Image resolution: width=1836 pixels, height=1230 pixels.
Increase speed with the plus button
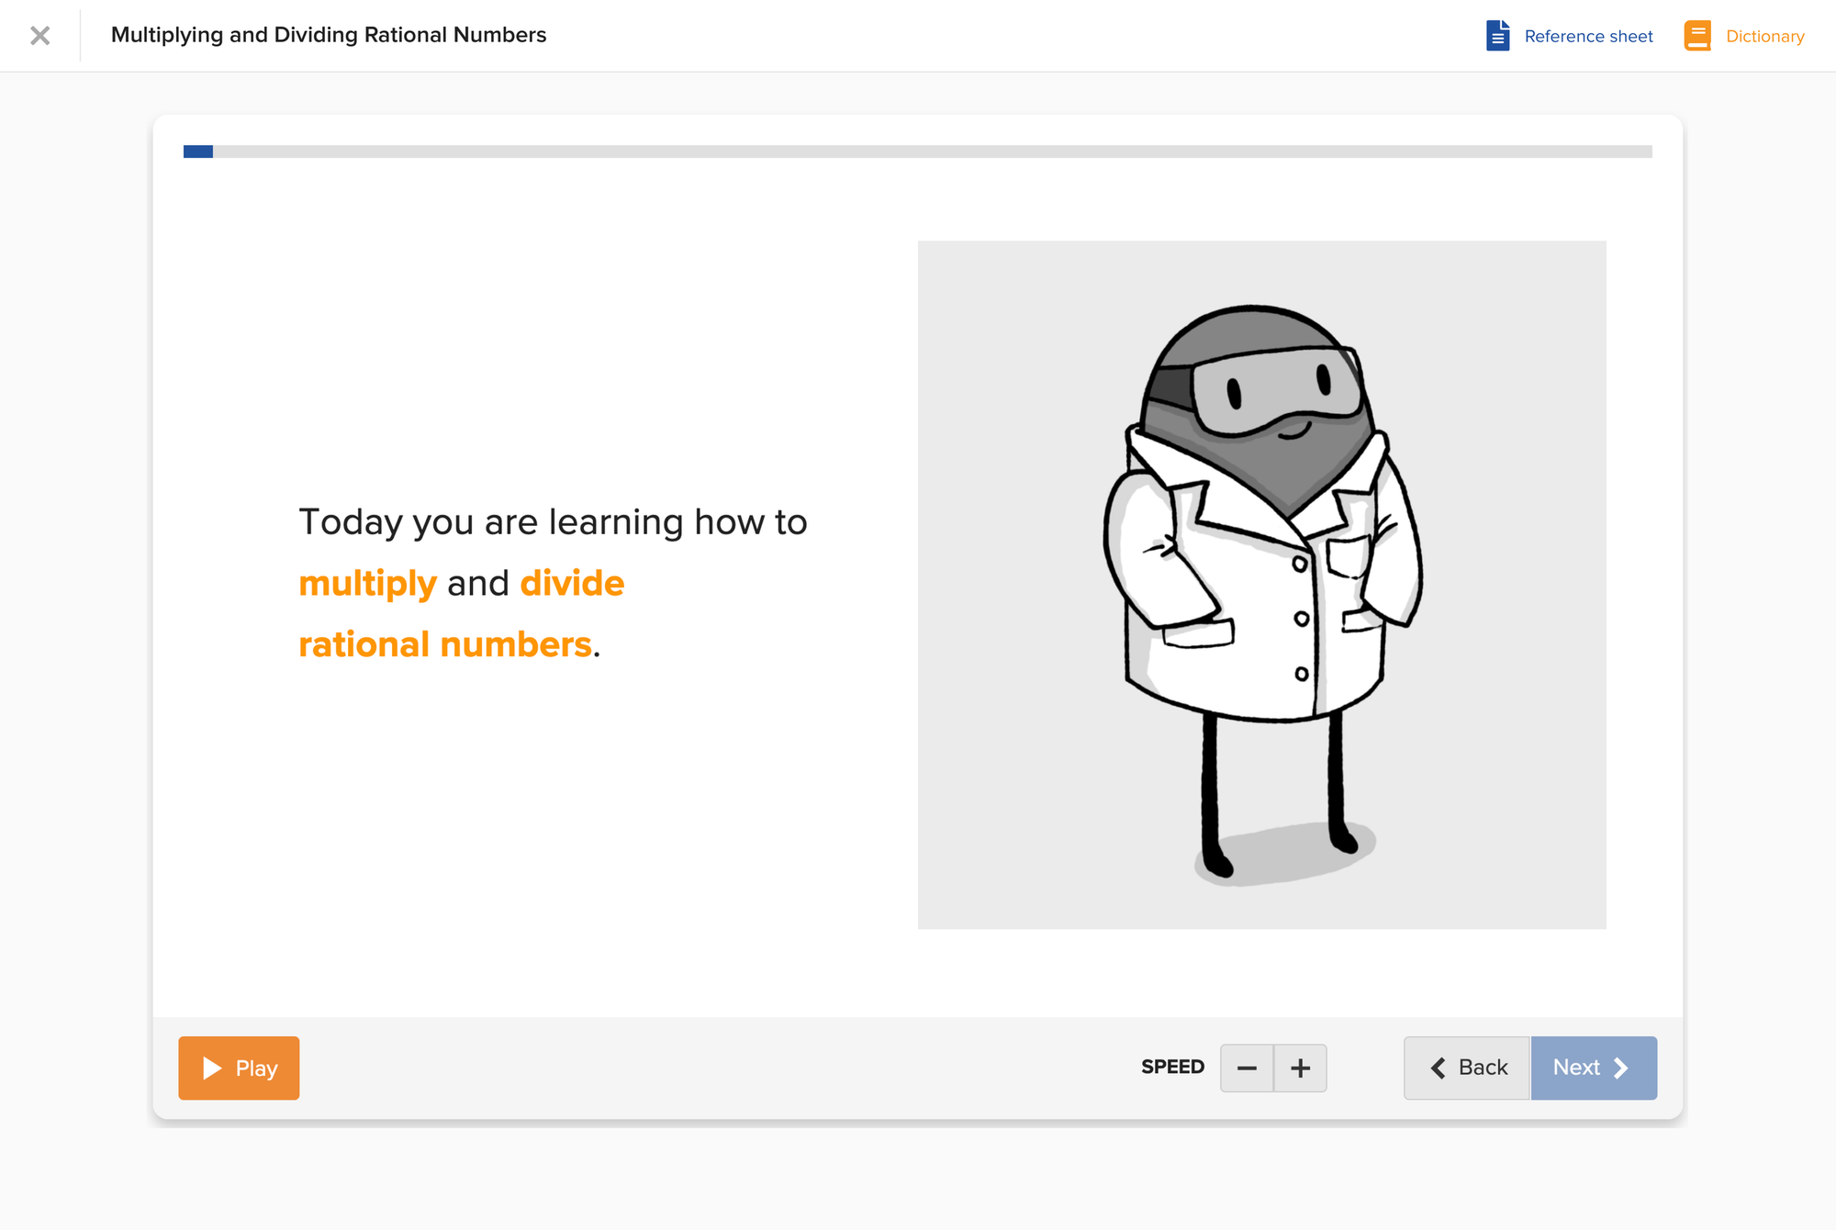(x=1300, y=1068)
